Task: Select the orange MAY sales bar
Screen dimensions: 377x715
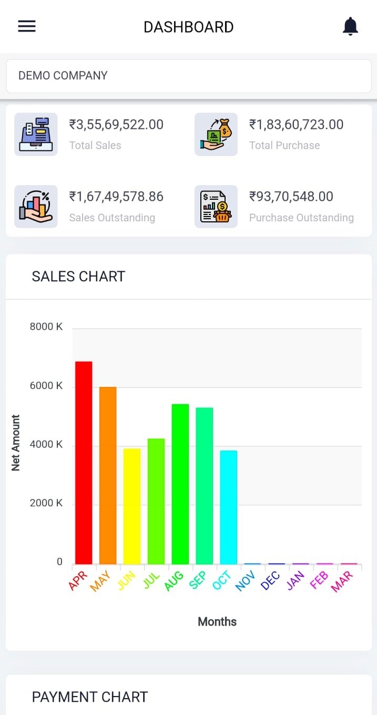Action: pos(108,475)
